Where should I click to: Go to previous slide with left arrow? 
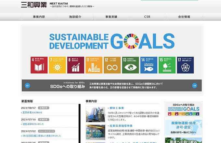(x=28, y=85)
